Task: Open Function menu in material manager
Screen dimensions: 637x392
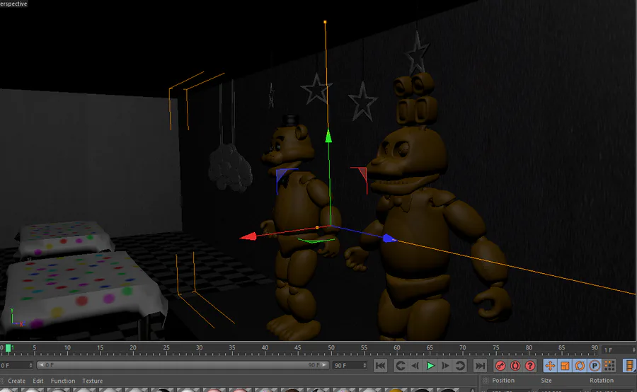Action: click(x=63, y=381)
